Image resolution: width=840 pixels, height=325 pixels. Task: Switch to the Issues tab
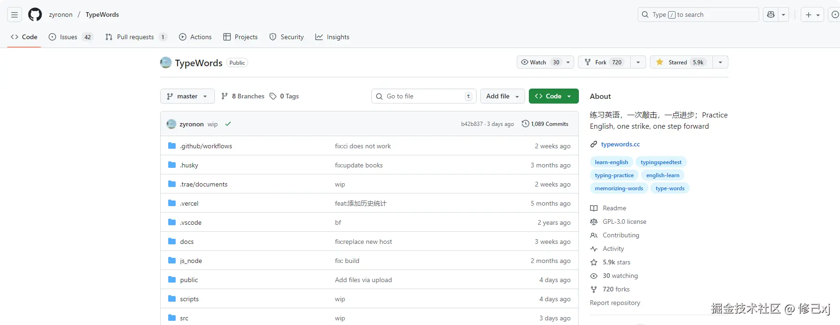(71, 37)
